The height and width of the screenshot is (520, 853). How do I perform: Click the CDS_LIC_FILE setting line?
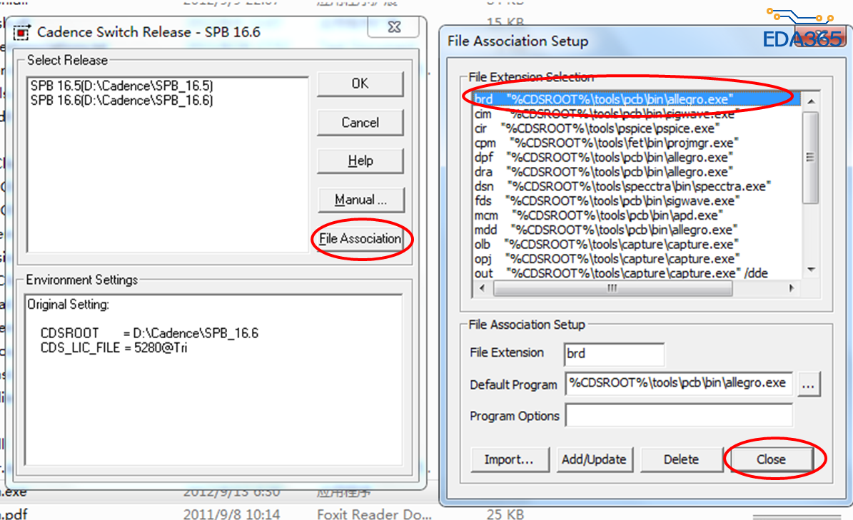pyautogui.click(x=113, y=348)
